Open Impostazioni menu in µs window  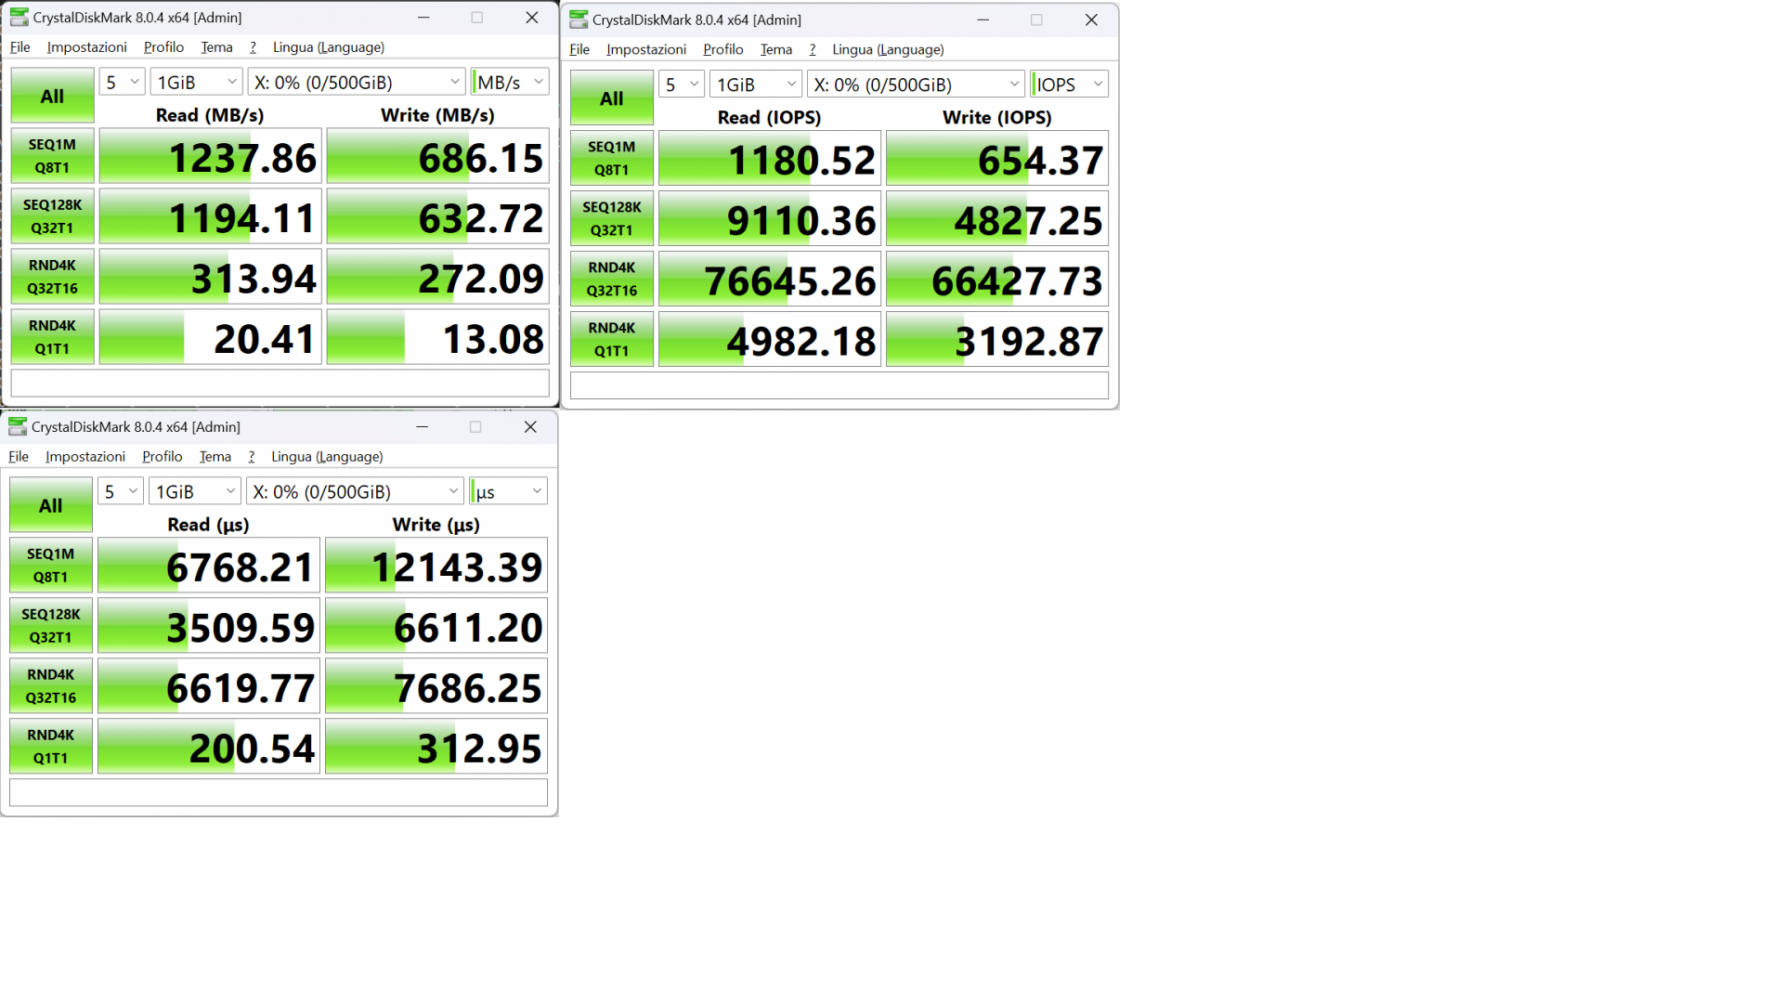pos(85,456)
